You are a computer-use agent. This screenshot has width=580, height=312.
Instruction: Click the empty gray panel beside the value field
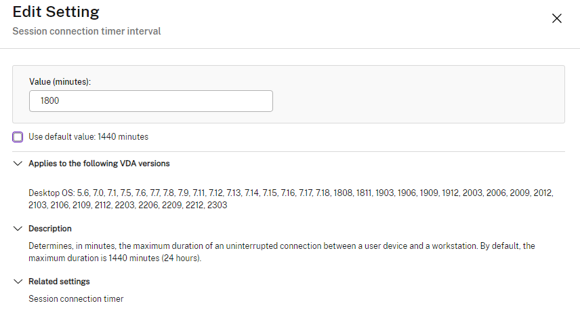420,95
